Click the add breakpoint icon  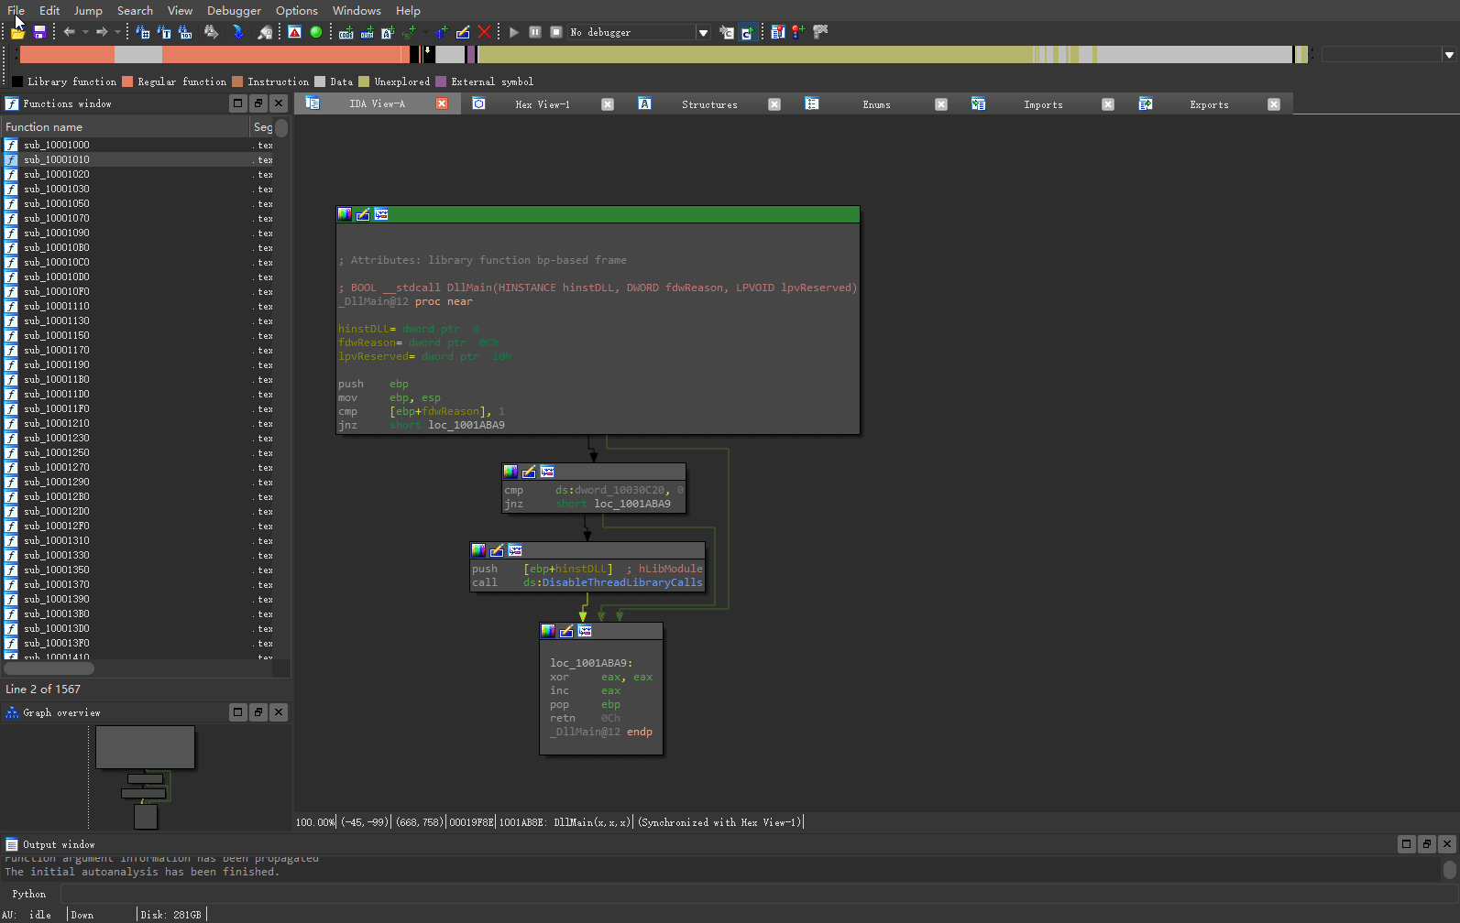click(798, 32)
